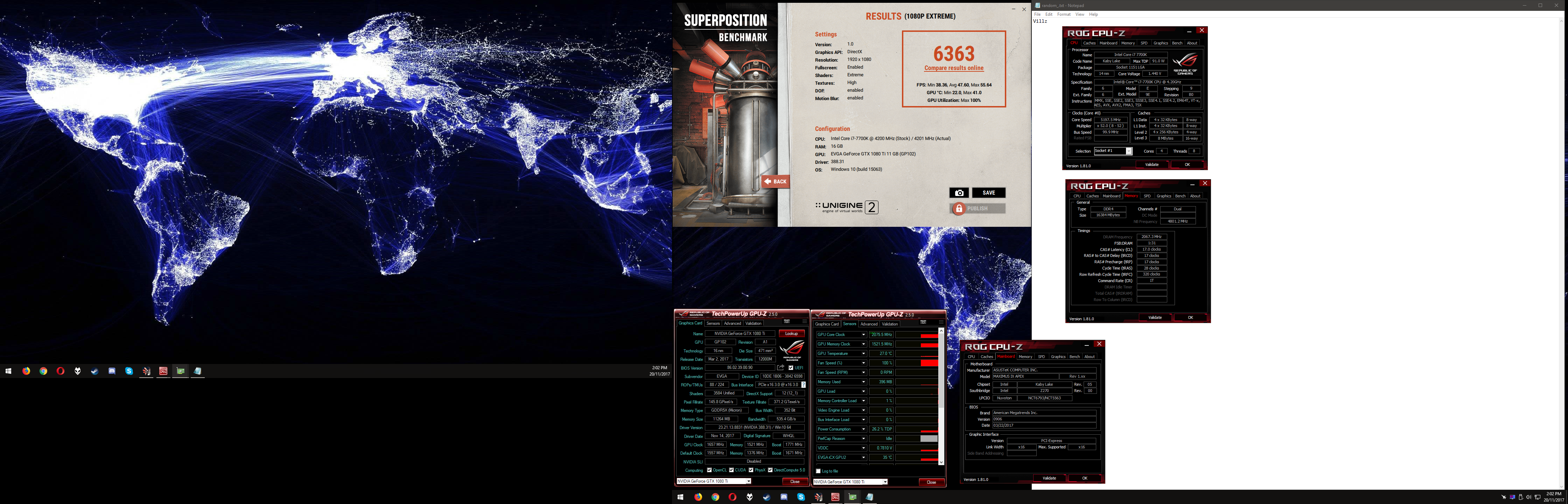Click OK in the Memory CPU-Z window

point(1191,317)
